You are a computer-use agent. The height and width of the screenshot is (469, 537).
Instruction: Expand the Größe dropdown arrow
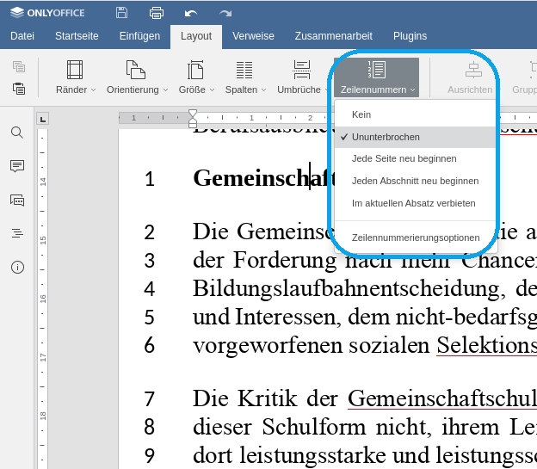click(212, 90)
